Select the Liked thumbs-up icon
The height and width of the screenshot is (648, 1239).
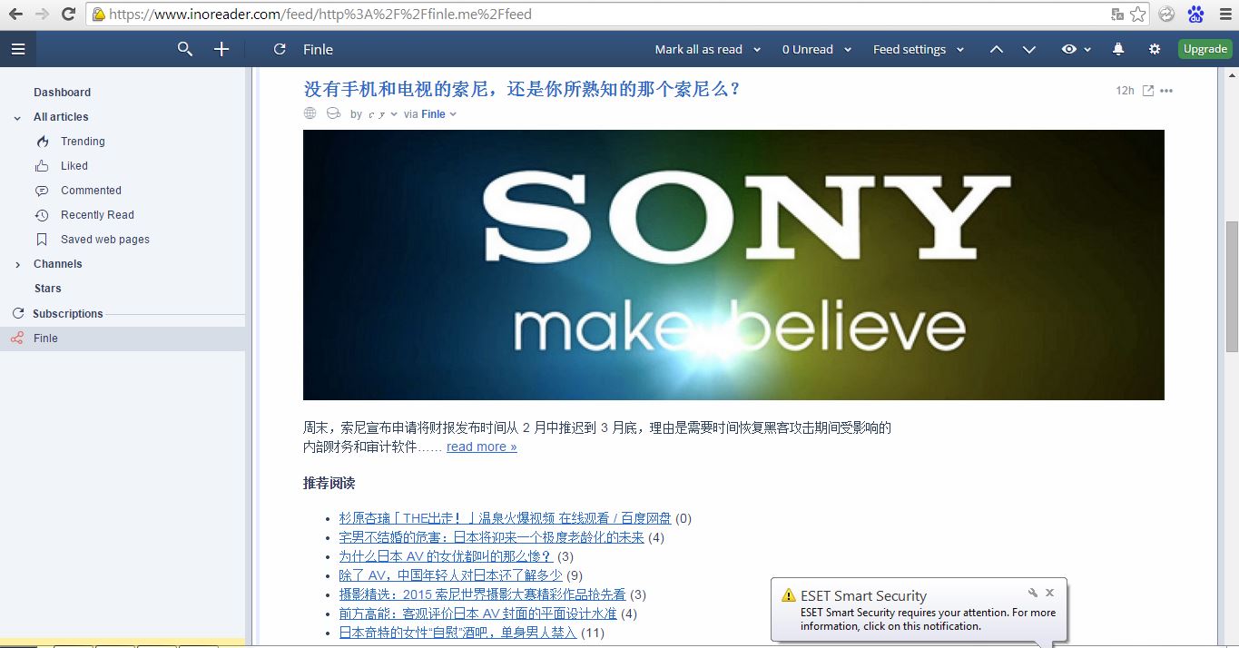44,165
